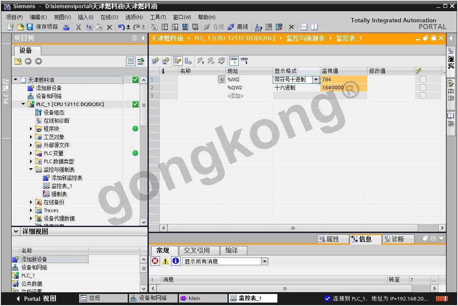Click the navigate forward arrow in project tree
458x306 pixels.
39,61
